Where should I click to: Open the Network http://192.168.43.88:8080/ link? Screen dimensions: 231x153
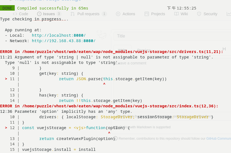coord(64,41)
